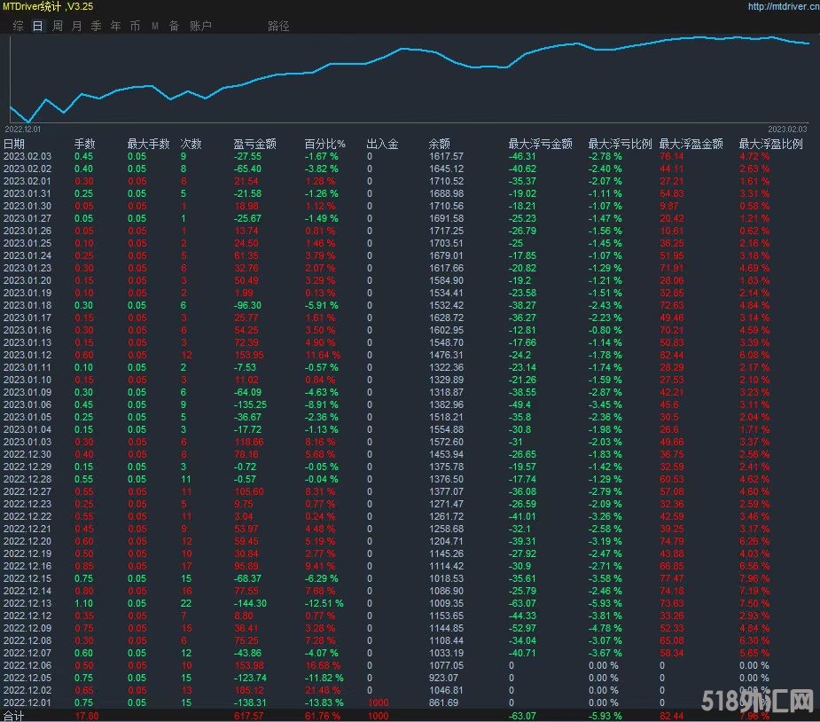The image size is (820, 722).
Task: Switch to the 月 monthly tab
Action: click(76, 26)
